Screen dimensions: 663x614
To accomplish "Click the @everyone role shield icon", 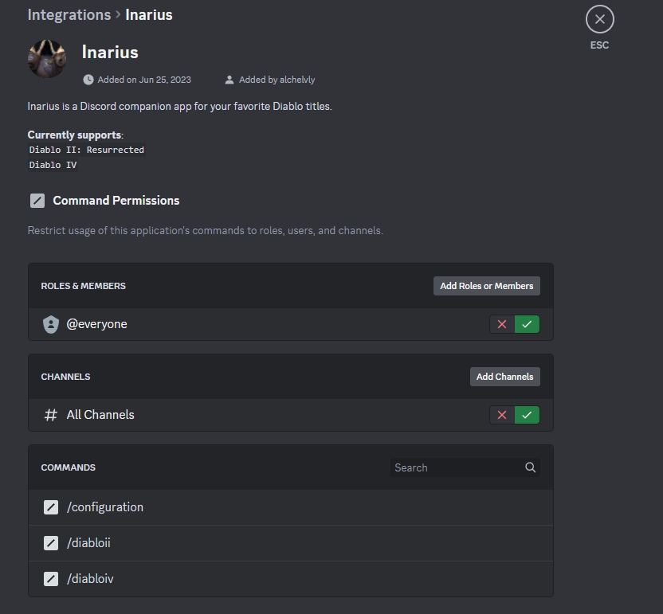I will tap(51, 324).
